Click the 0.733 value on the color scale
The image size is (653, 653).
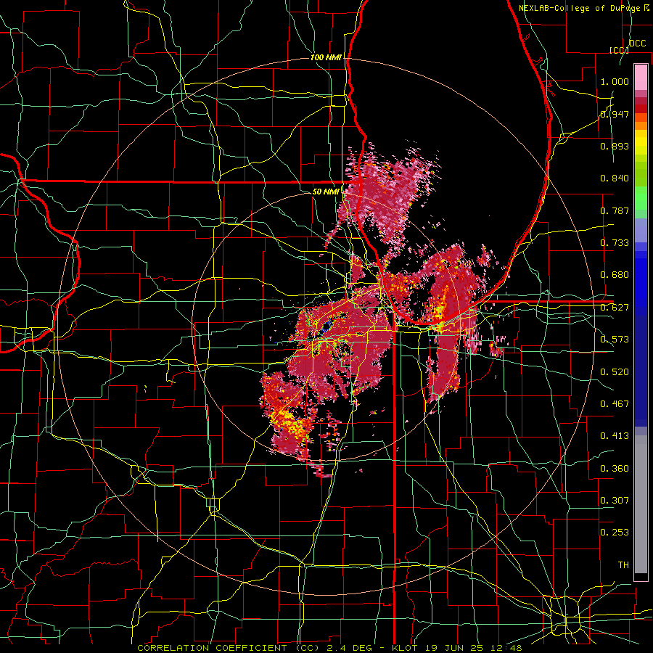pos(615,243)
